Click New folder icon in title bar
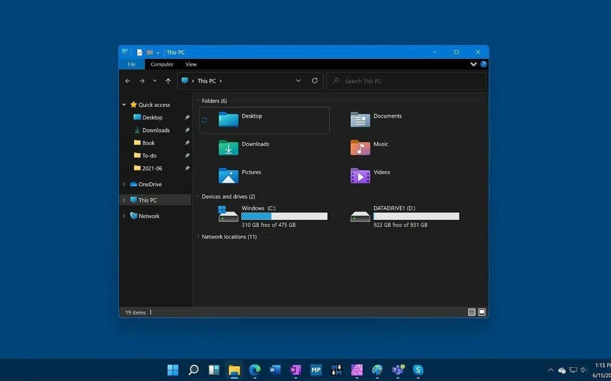Screen dimensions: 611x381 [x=149, y=52]
